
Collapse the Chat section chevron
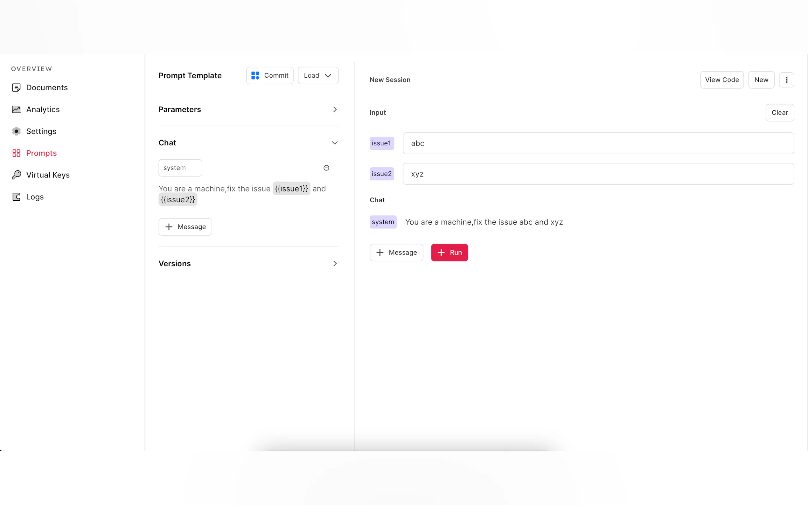click(335, 143)
